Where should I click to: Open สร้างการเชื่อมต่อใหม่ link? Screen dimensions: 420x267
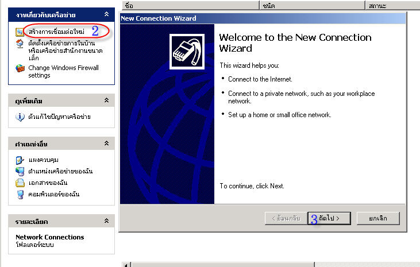pyautogui.click(x=56, y=32)
